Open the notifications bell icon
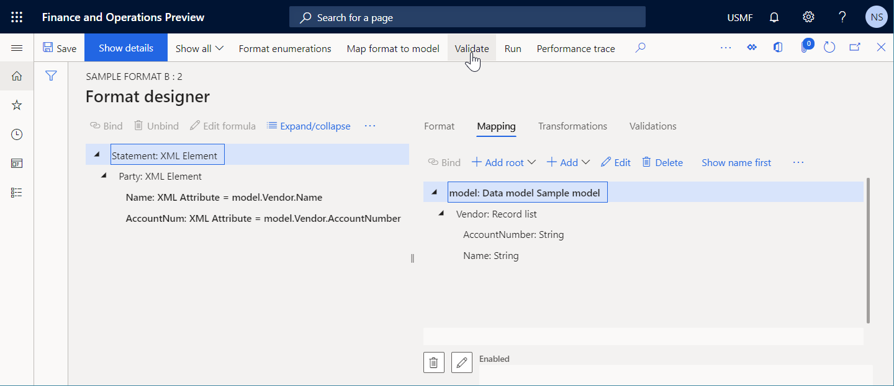 tap(774, 17)
